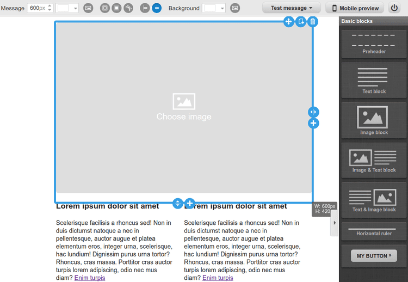Open the Test message dropdown
Image resolution: width=408 pixels, height=282 pixels.
292,8
